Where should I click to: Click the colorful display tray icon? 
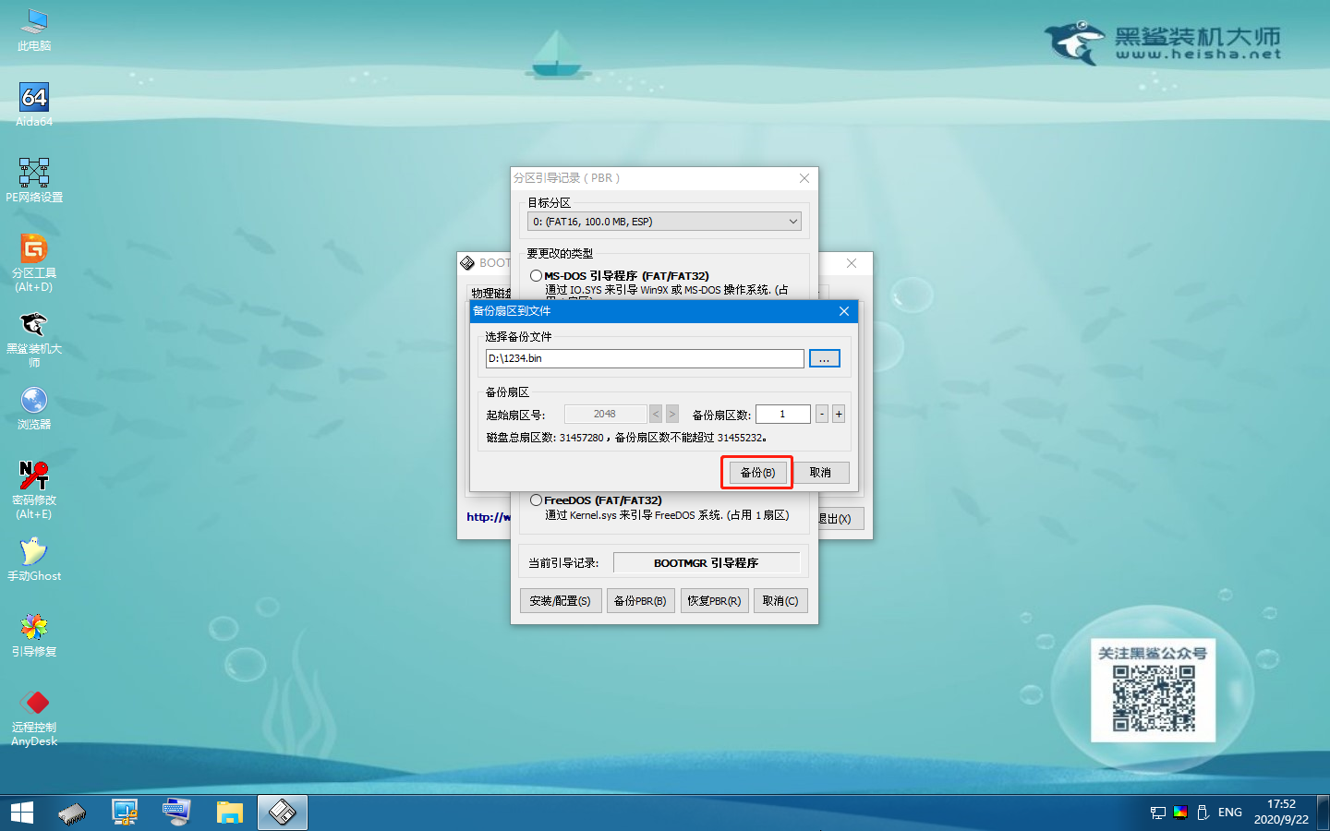click(1180, 813)
